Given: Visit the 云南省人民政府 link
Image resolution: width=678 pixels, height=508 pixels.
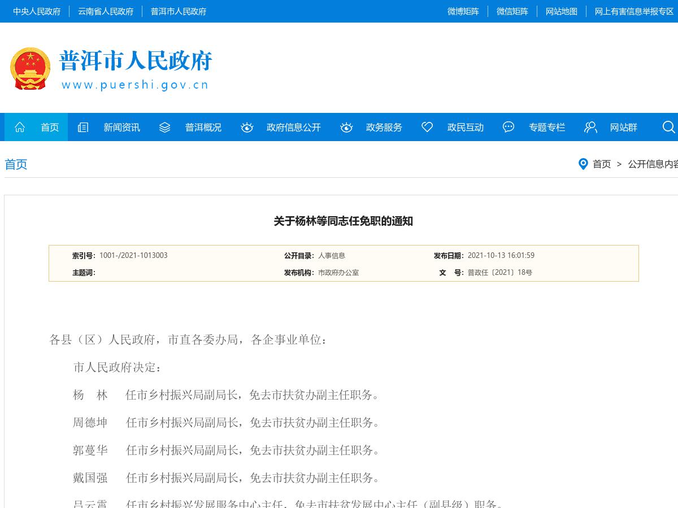Looking at the screenshot, I should [106, 11].
